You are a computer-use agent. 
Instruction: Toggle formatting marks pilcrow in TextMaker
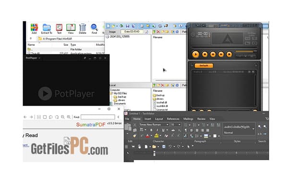click(x=186, y=130)
